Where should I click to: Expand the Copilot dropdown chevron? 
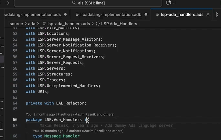(174, 3)
